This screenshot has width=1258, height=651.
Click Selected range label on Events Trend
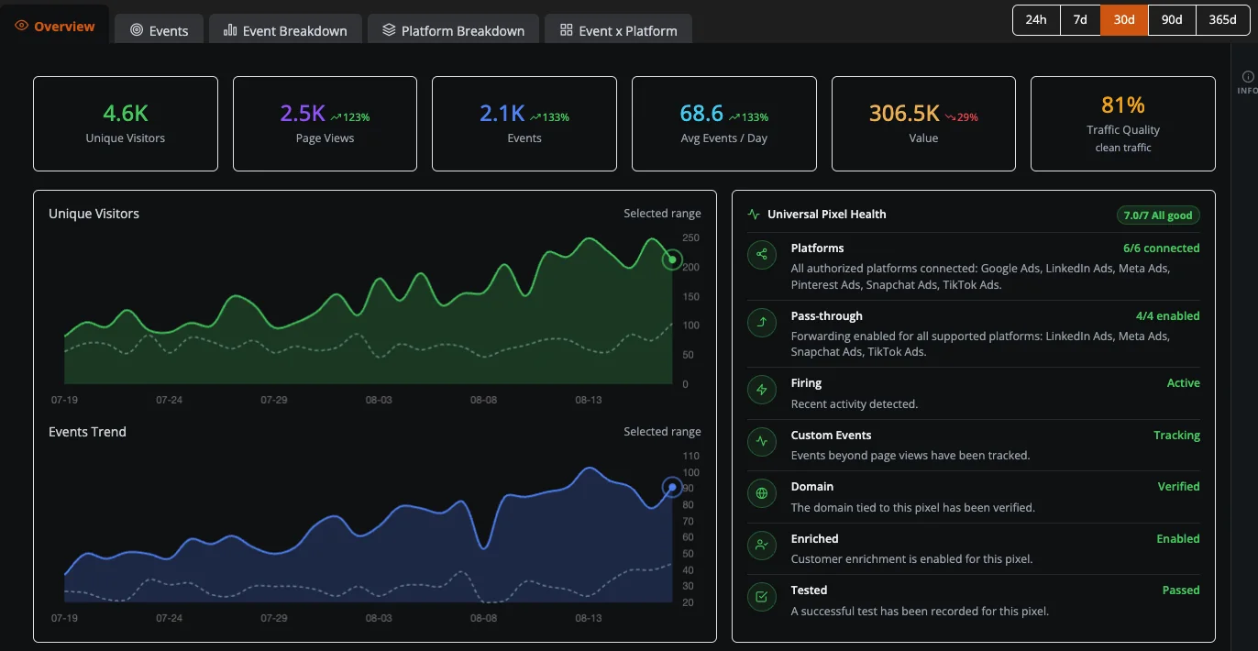662,432
